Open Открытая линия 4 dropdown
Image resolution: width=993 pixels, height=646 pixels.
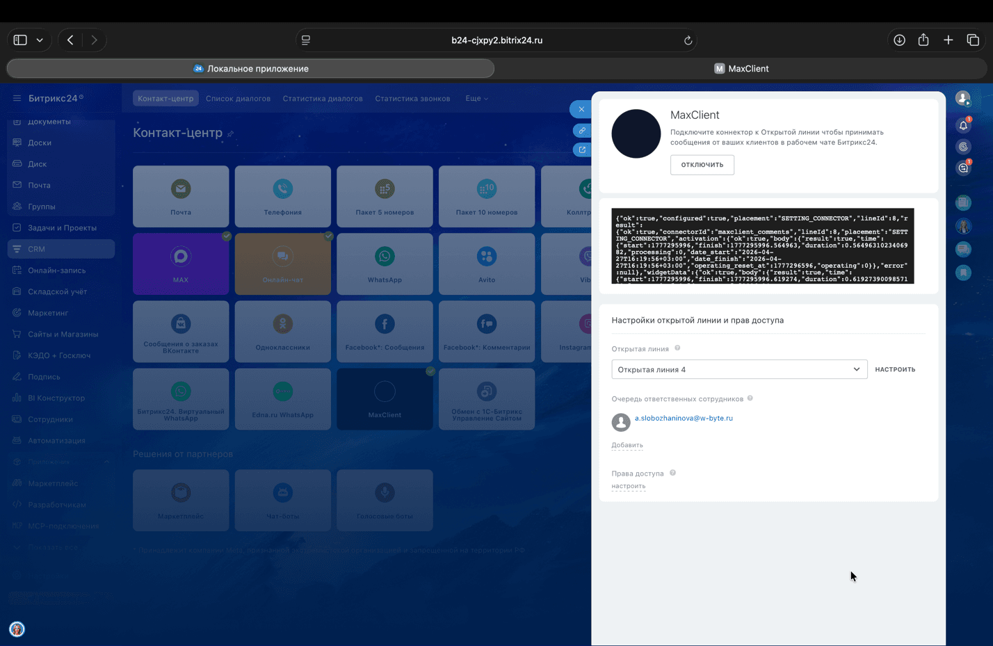coord(739,369)
